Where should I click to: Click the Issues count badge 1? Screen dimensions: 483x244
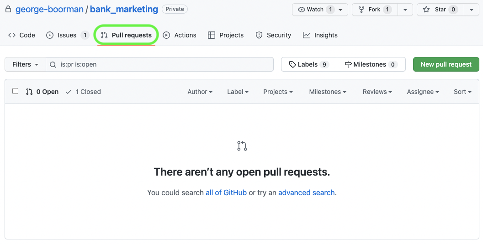click(85, 35)
